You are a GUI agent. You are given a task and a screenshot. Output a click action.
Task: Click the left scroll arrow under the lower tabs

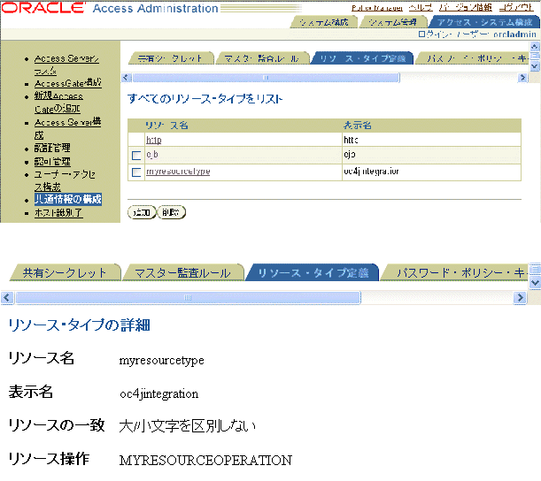pos(7,297)
